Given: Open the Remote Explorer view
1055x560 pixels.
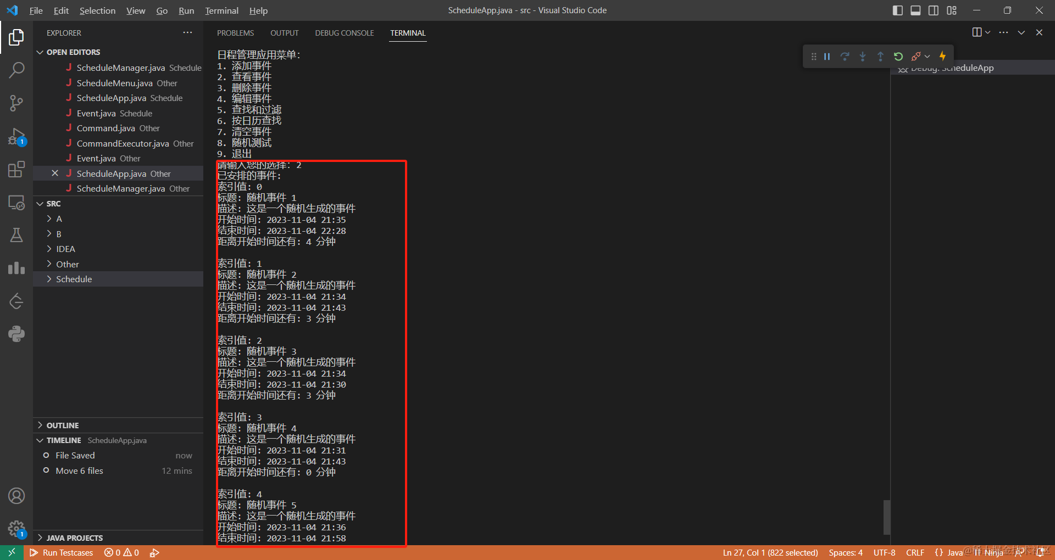Looking at the screenshot, I should [x=16, y=202].
